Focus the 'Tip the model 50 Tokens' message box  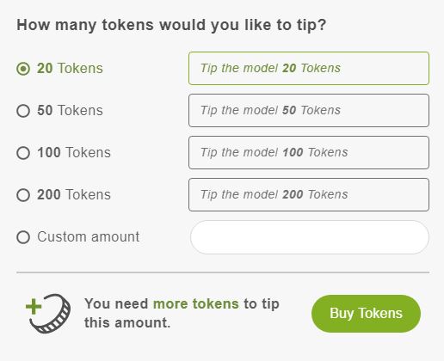309,110
